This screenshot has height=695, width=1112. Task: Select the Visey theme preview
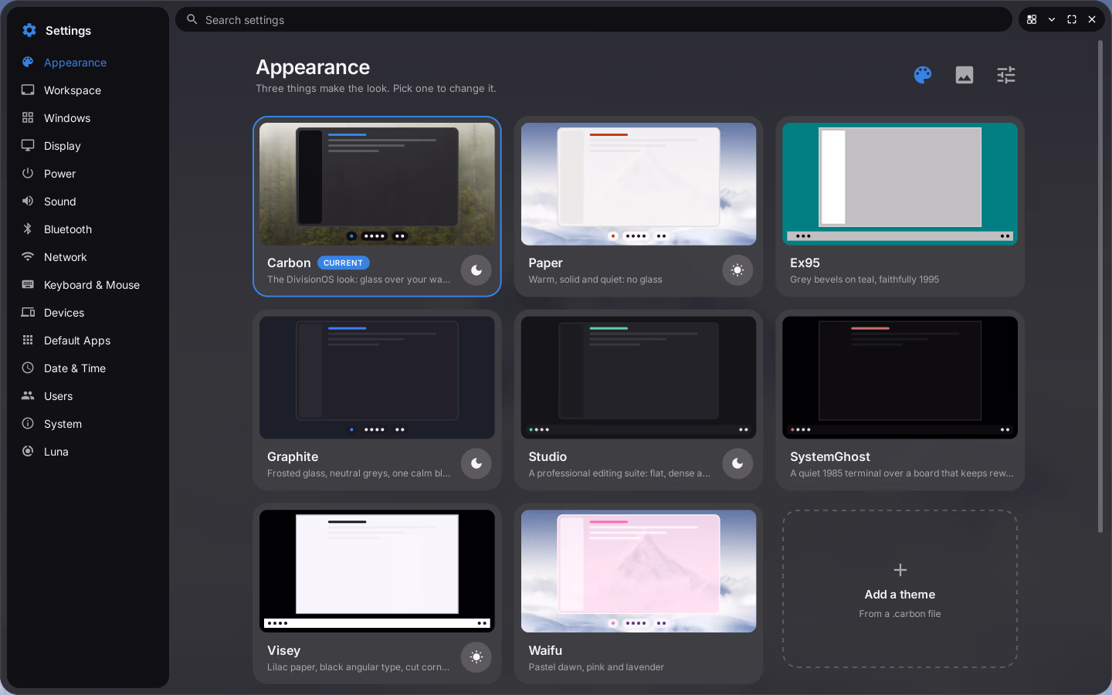click(377, 571)
